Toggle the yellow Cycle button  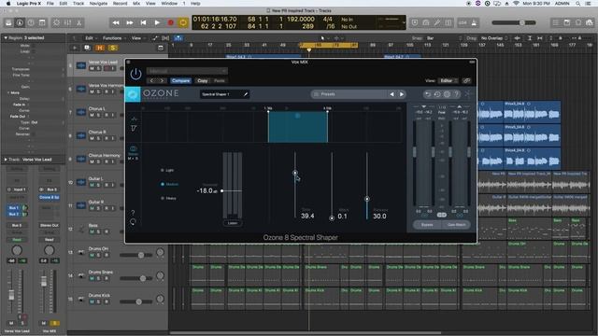pos(183,22)
